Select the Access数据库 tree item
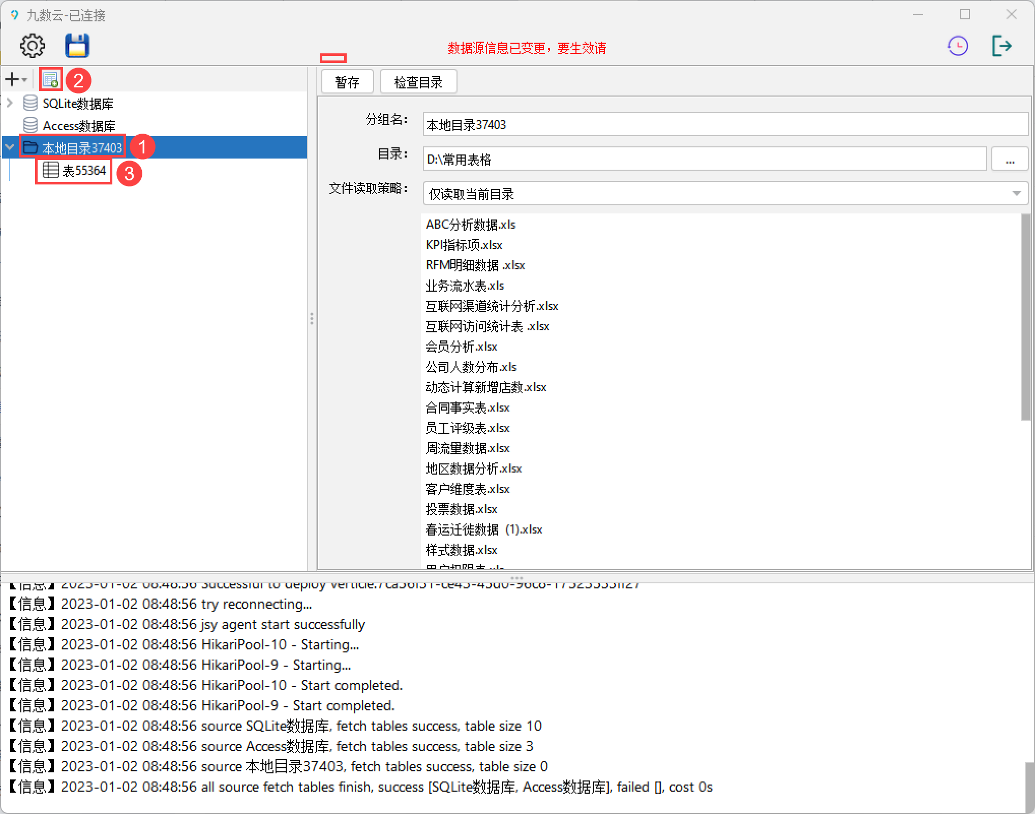The image size is (1035, 814). coord(79,126)
